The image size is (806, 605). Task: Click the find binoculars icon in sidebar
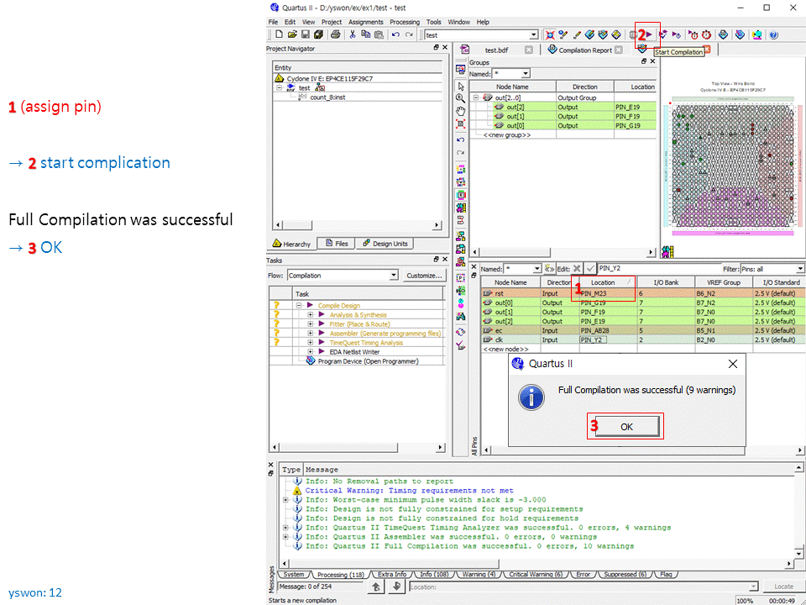click(x=461, y=316)
